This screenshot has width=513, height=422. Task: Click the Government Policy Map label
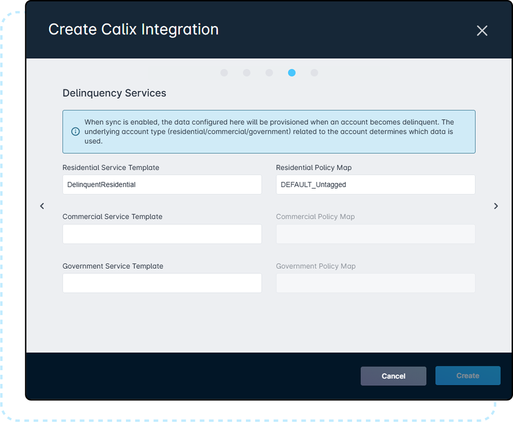[x=316, y=266]
